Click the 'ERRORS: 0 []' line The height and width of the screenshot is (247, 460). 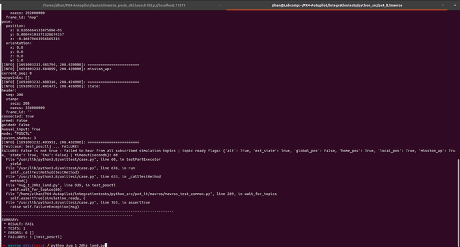[x=19, y=232]
